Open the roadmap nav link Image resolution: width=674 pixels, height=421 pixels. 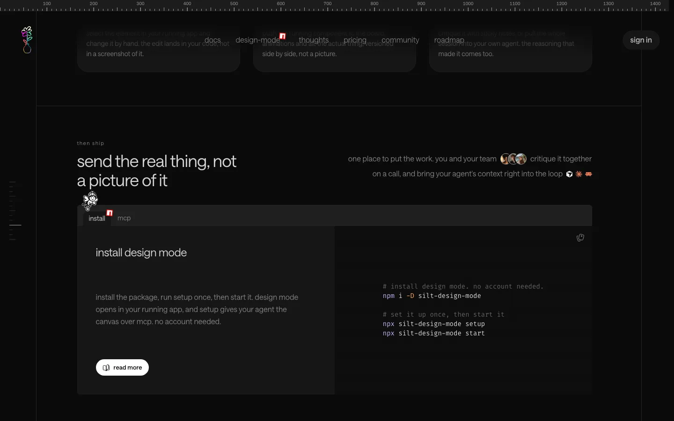[x=449, y=40]
